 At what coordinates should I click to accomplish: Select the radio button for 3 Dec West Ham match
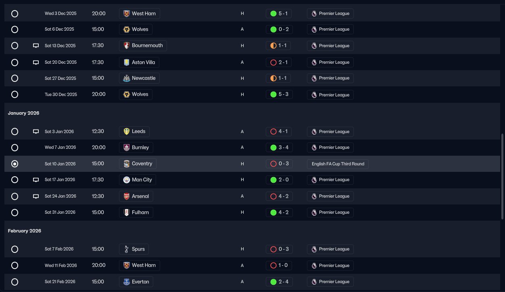click(x=15, y=14)
